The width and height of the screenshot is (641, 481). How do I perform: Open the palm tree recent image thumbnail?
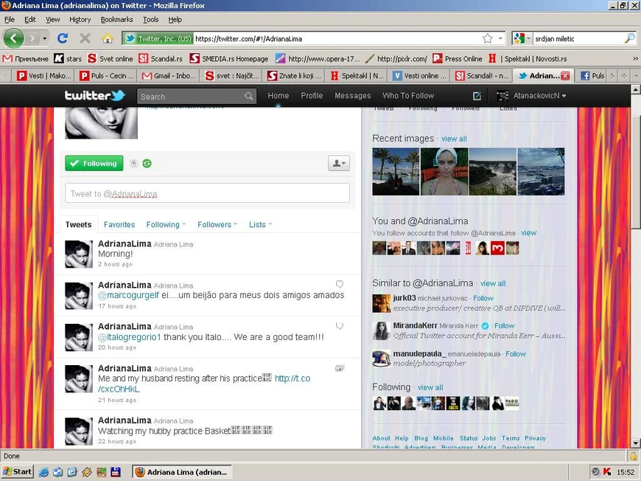396,171
